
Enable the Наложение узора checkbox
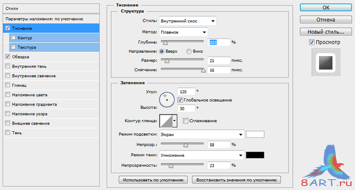[7, 113]
